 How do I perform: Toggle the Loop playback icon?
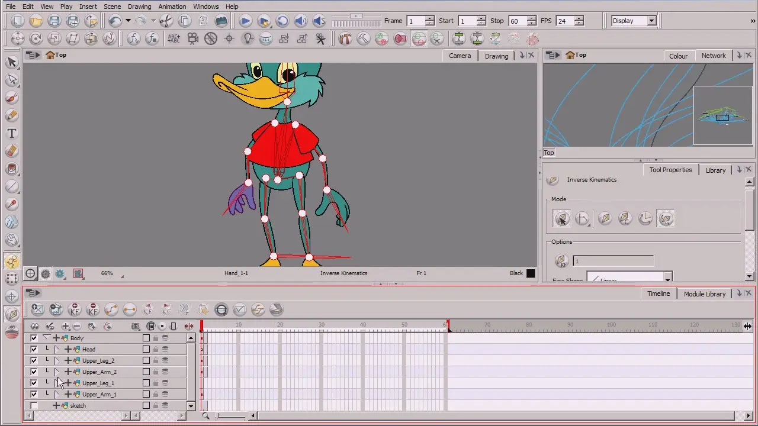(282, 21)
